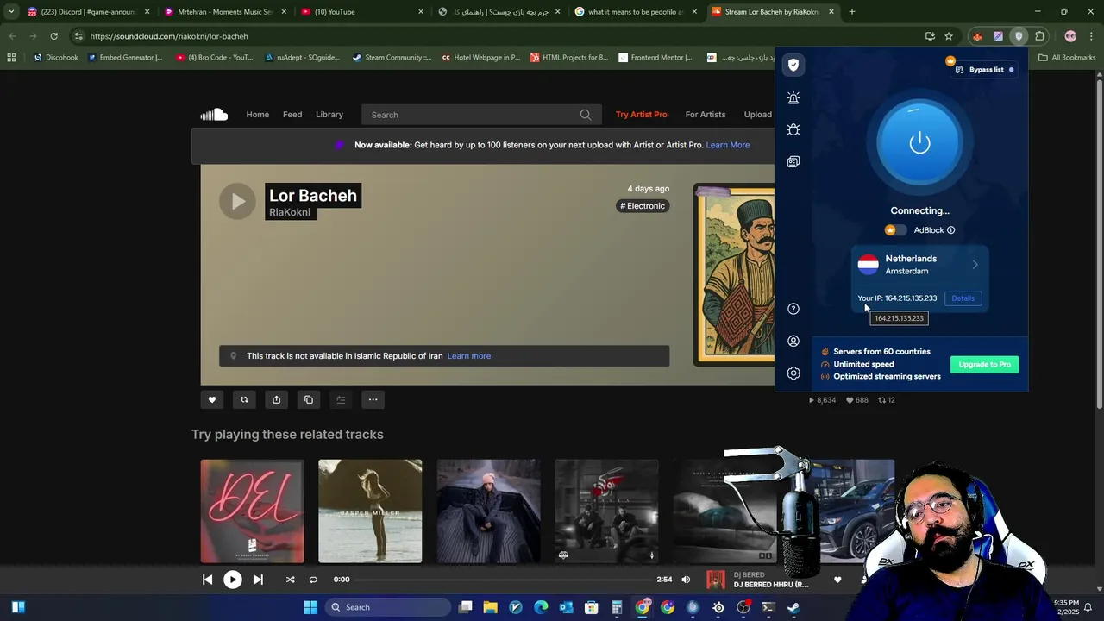Share the Lor Bacheh track
Screen dimensions: 1104x621
coord(276,399)
